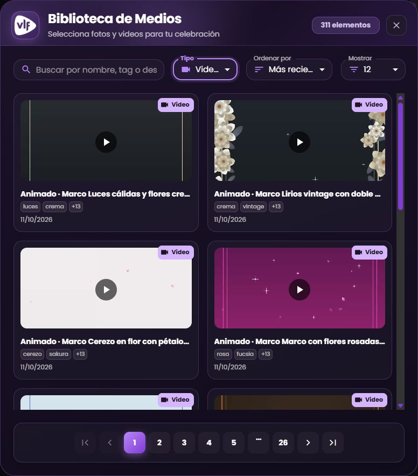Click Video badge on flores rosadas card
Screen dimensions: 418x476
point(370,252)
